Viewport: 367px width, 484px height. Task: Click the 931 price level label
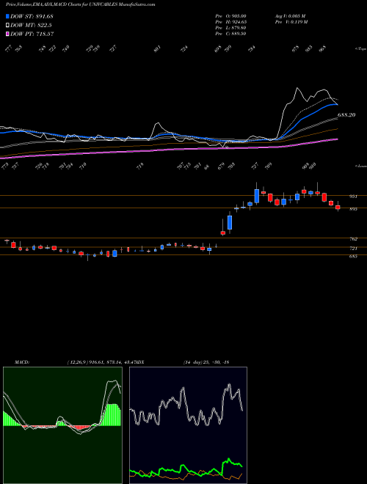coord(354,196)
